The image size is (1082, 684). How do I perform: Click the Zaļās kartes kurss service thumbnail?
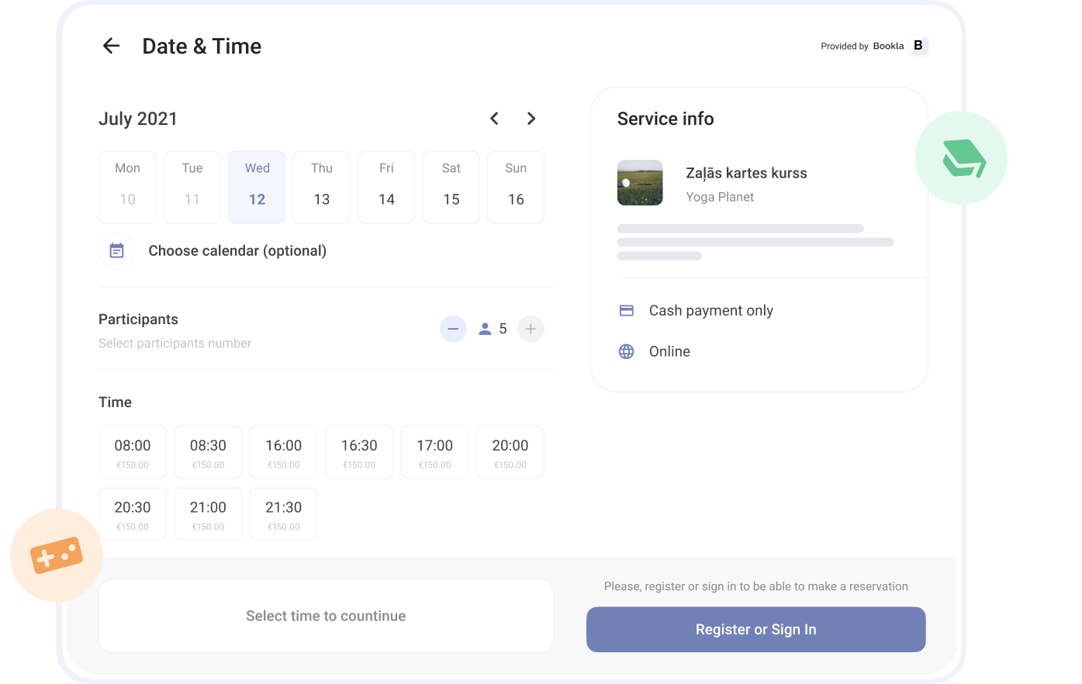coord(640,182)
